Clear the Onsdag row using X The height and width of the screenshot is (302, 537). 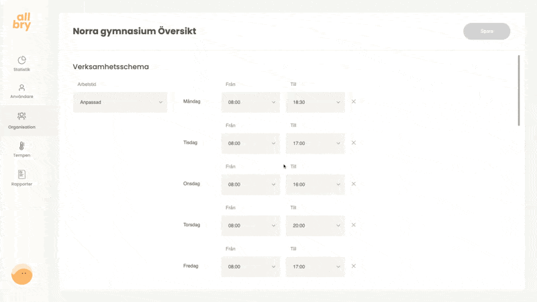pyautogui.click(x=354, y=183)
